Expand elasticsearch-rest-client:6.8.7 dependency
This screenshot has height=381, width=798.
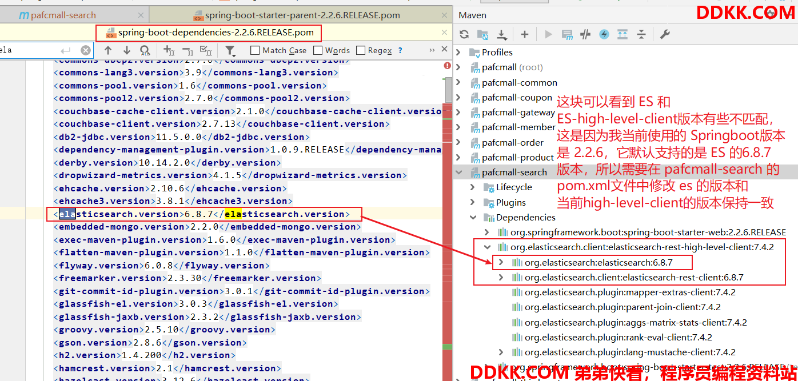click(501, 277)
